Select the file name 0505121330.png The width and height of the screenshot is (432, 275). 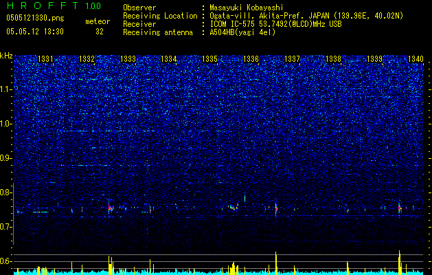point(35,18)
